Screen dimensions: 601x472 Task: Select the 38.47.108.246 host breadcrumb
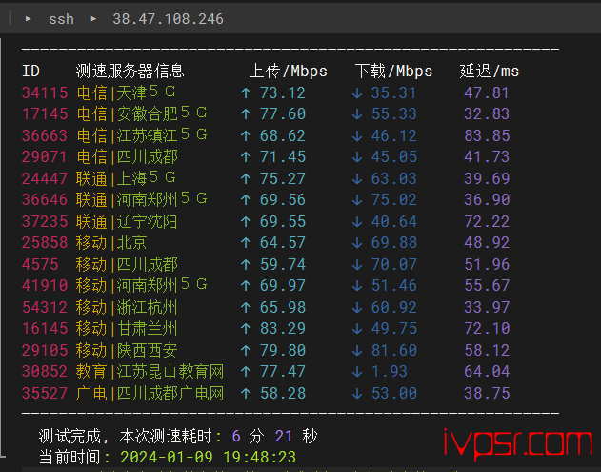(x=168, y=19)
